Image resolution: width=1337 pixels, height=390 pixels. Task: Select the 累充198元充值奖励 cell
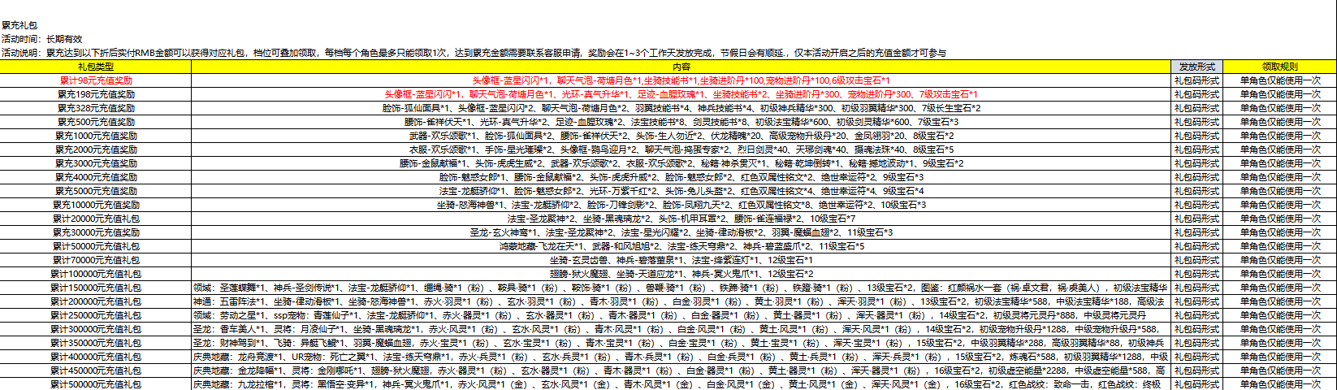pos(96,94)
